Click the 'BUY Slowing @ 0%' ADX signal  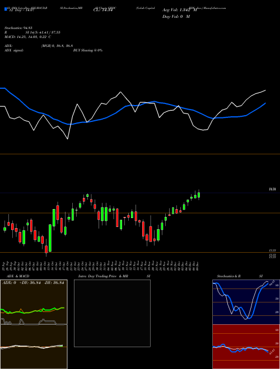[88, 50]
